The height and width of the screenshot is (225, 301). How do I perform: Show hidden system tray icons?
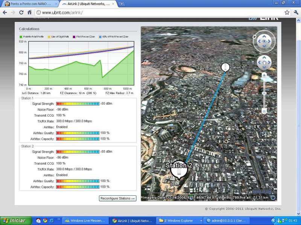pos(274,221)
